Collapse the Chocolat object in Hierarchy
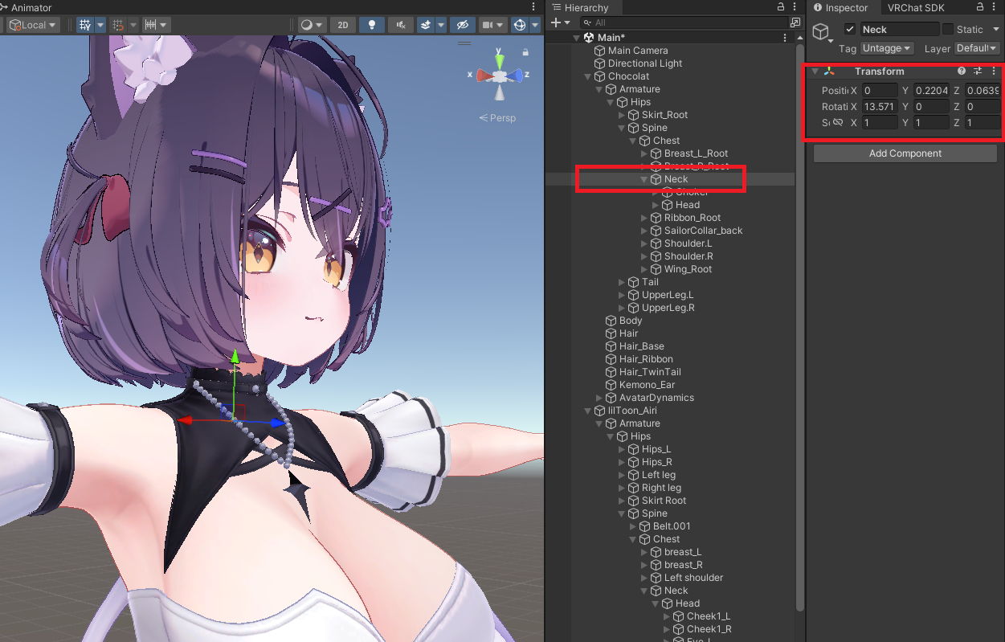The image size is (1005, 642). pos(588,76)
